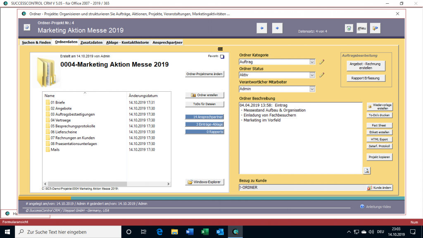The height and width of the screenshot is (238, 423).
Task: Click the clock icon next to the project title
Action: pos(27,28)
